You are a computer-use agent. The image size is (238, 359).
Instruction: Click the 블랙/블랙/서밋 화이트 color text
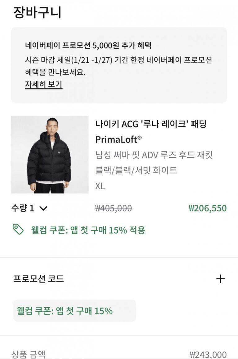[136, 170]
